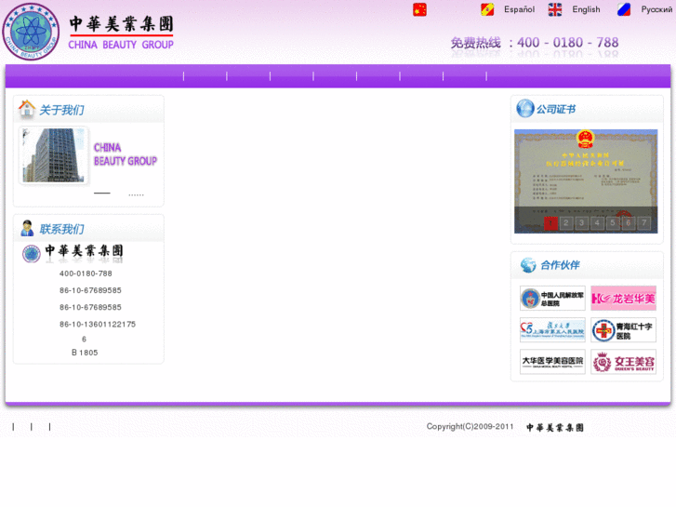Viewport: 676px width, 507px height.
Task: Click the Russian flag icon
Action: 623,9
